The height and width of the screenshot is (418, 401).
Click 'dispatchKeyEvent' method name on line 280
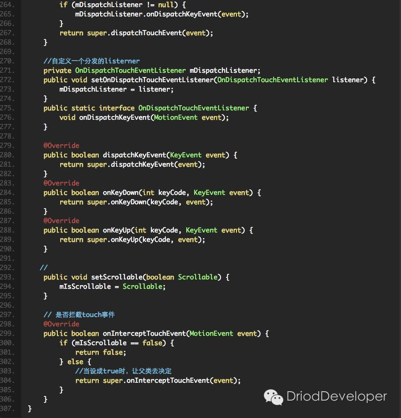(134, 155)
